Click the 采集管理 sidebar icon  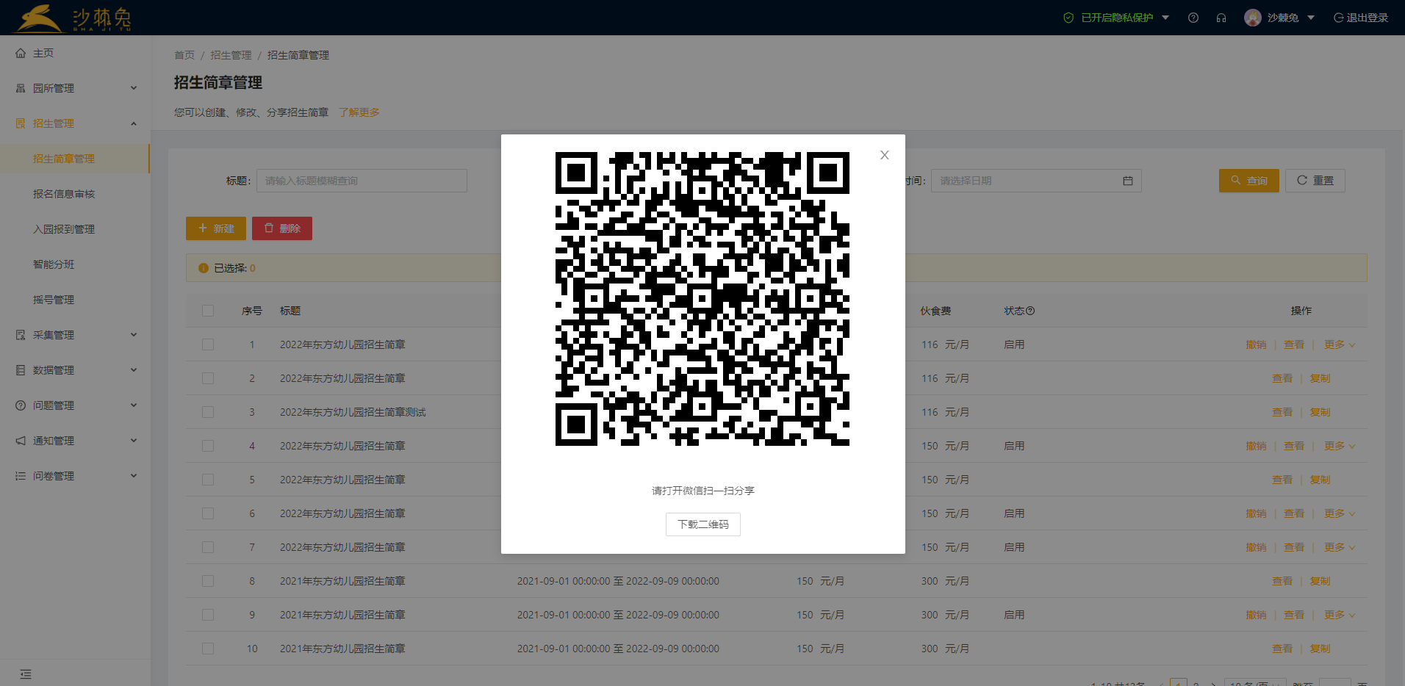click(21, 335)
